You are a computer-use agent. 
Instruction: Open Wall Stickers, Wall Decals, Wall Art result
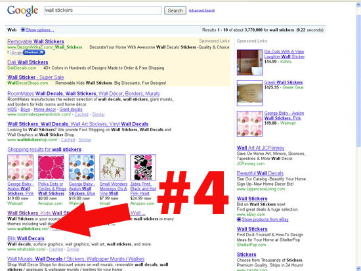[x=78, y=124]
